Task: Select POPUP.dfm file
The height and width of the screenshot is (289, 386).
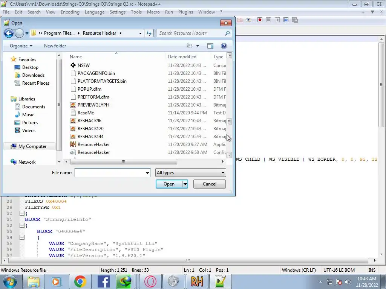Action: click(x=89, y=89)
